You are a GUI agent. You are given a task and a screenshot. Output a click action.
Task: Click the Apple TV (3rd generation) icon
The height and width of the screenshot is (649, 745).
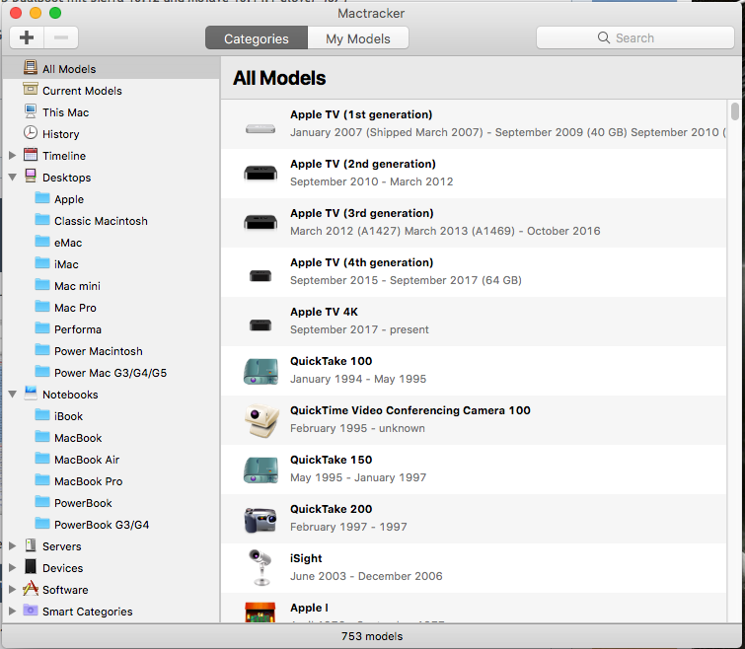point(261,223)
